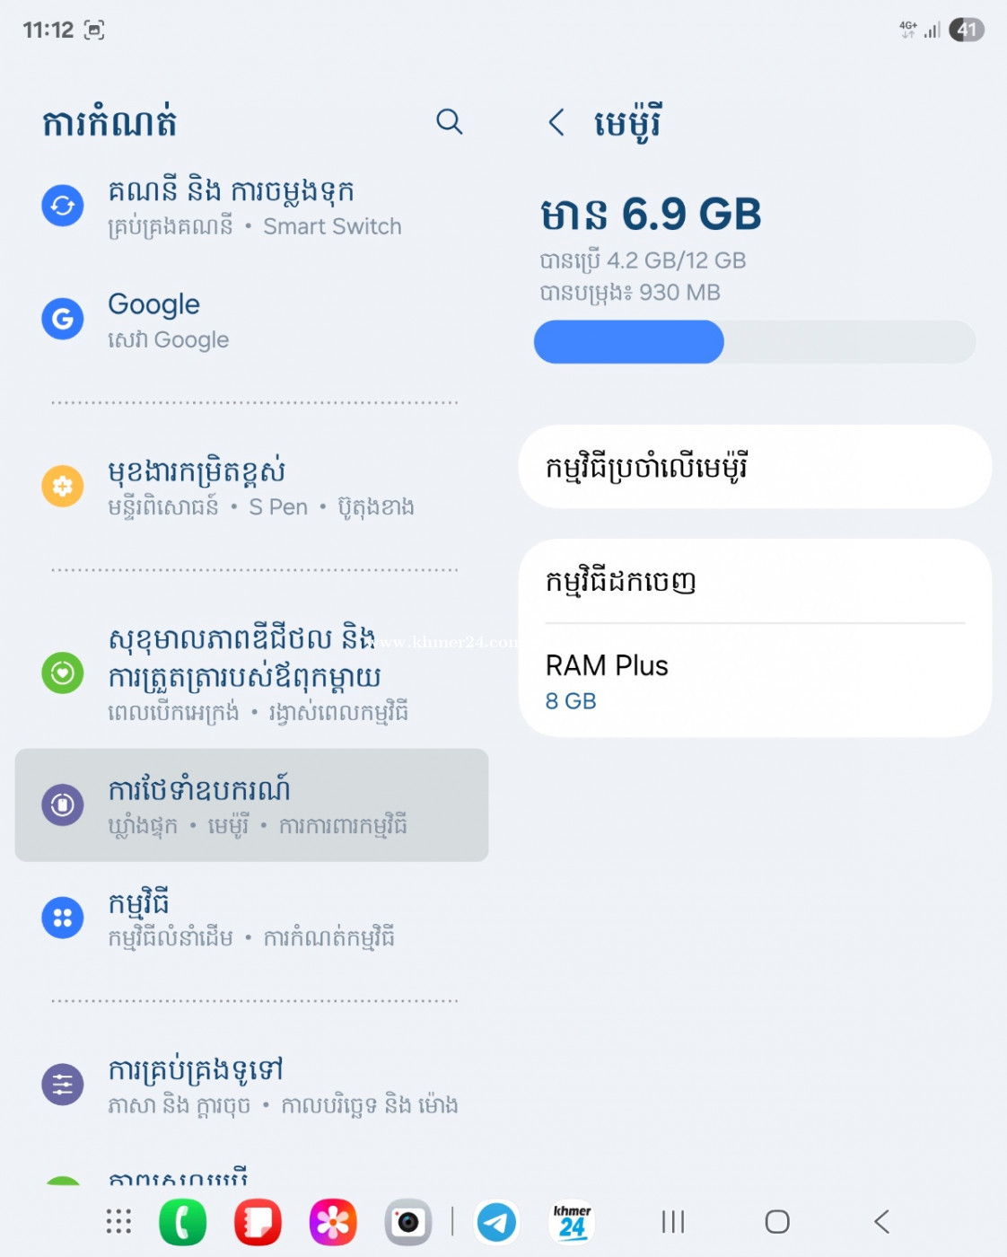Viewport: 1007px width, 1257px height.
Task: Open the Accounts and backup (Smart Switch) item
Action: [x=251, y=207]
